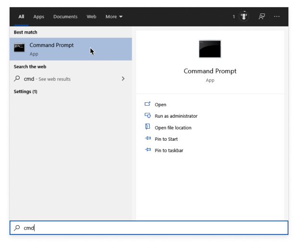Open the three-dot options menu
This screenshot has height=242, width=298.
pos(277,16)
